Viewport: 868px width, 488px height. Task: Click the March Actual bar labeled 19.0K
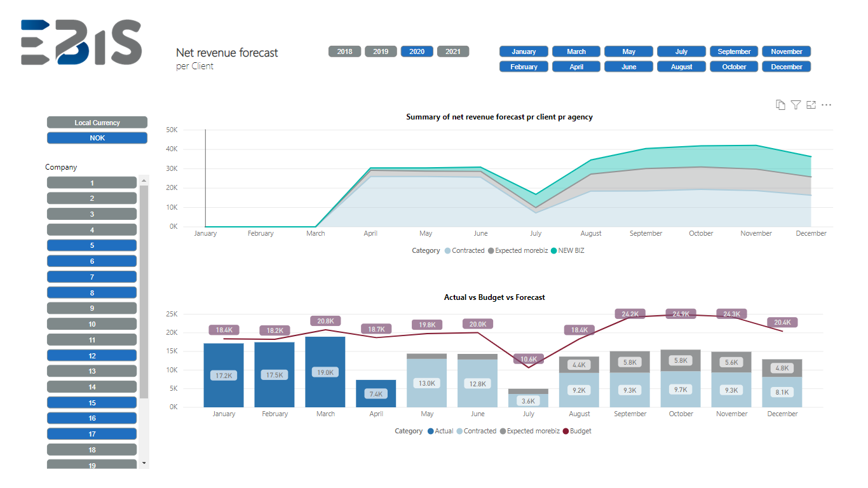coord(325,372)
